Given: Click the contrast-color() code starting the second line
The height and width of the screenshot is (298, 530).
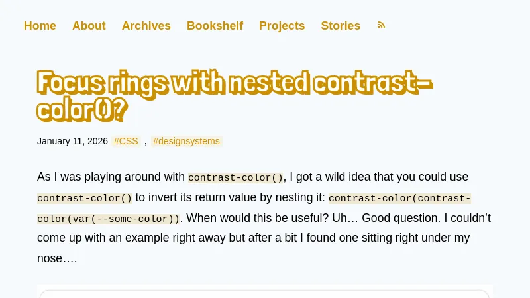Looking at the screenshot, I should [85, 198].
